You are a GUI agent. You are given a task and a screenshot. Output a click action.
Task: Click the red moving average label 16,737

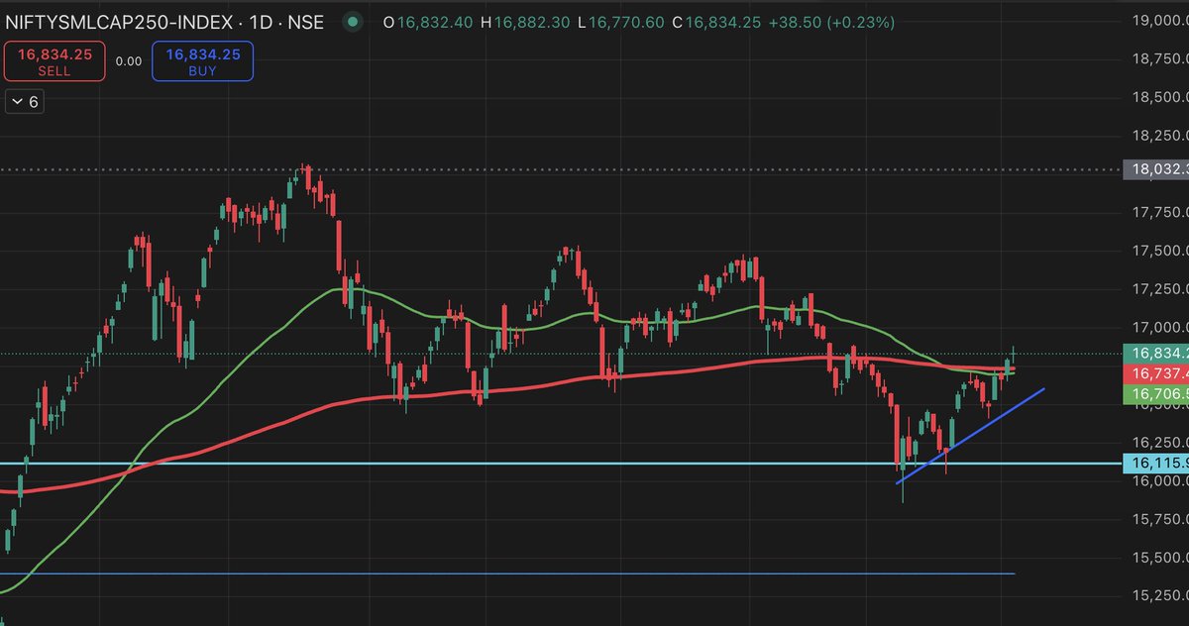click(x=1155, y=373)
